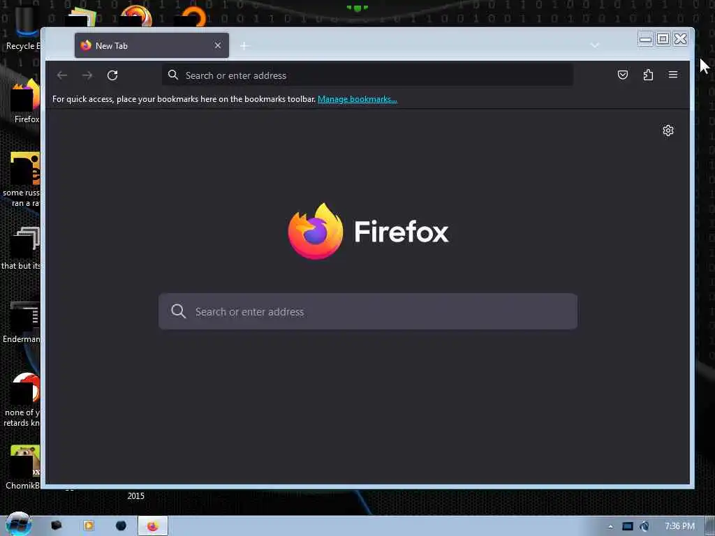Select the 'some russ' desktop icon
The height and width of the screenshot is (536, 715).
[x=22, y=179]
